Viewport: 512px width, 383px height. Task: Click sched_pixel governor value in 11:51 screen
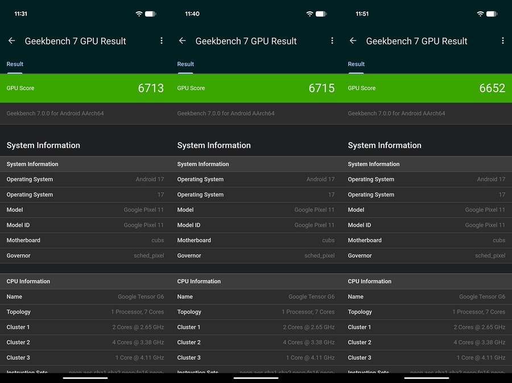coord(490,256)
